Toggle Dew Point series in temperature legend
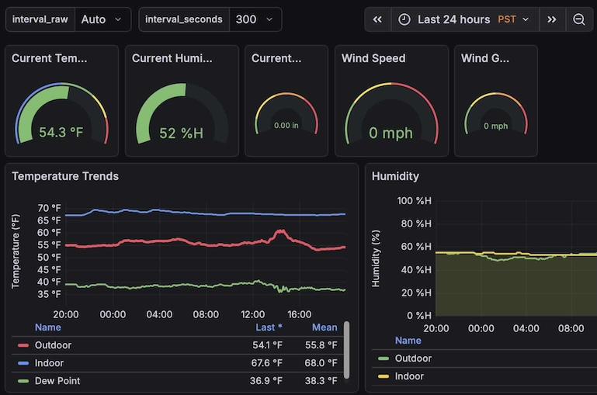 click(x=57, y=381)
